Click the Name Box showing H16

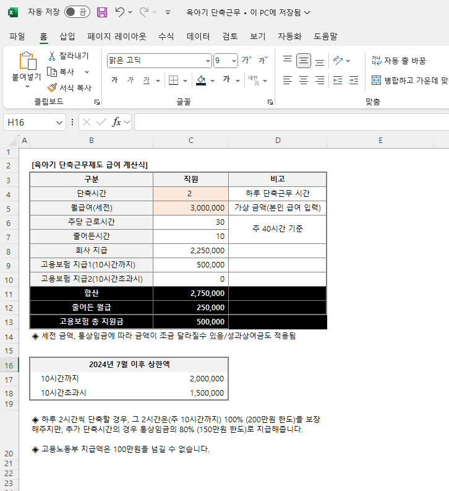pyautogui.click(x=30, y=122)
